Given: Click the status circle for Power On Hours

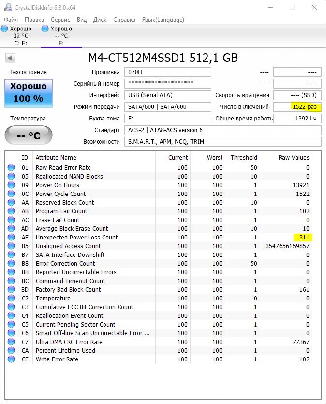Looking at the screenshot, I should click(x=11, y=185).
